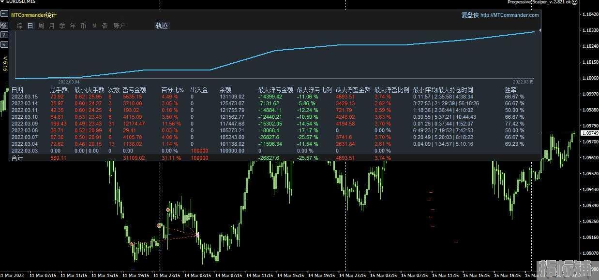Click the 胜率 win-rate column header
Screen dimensions: 599x280
point(510,90)
